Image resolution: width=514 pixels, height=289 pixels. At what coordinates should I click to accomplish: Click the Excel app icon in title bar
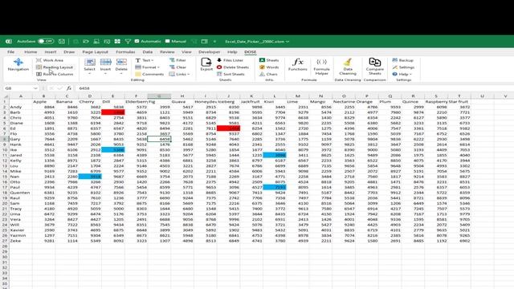coord(9,41)
